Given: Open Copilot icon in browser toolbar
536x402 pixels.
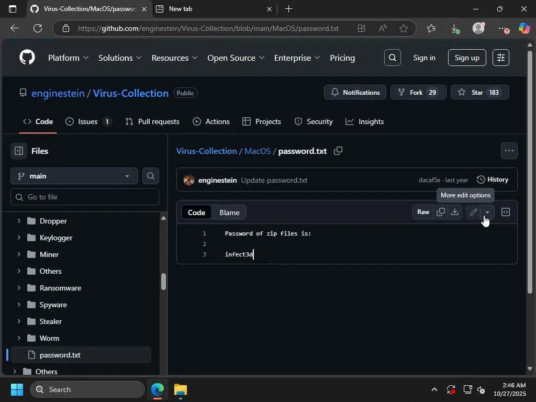Looking at the screenshot, I should pos(524,28).
